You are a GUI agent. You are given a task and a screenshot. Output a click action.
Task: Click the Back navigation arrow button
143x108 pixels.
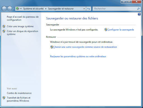4,9
